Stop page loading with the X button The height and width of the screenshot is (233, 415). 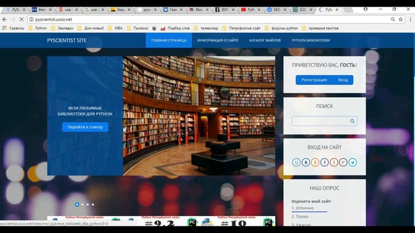click(x=21, y=19)
